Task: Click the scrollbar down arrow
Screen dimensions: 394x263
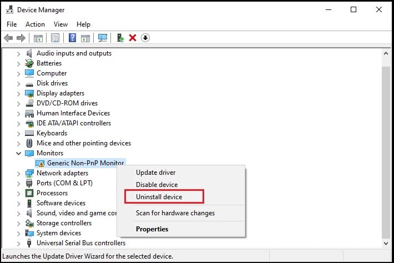Action: coord(386,243)
